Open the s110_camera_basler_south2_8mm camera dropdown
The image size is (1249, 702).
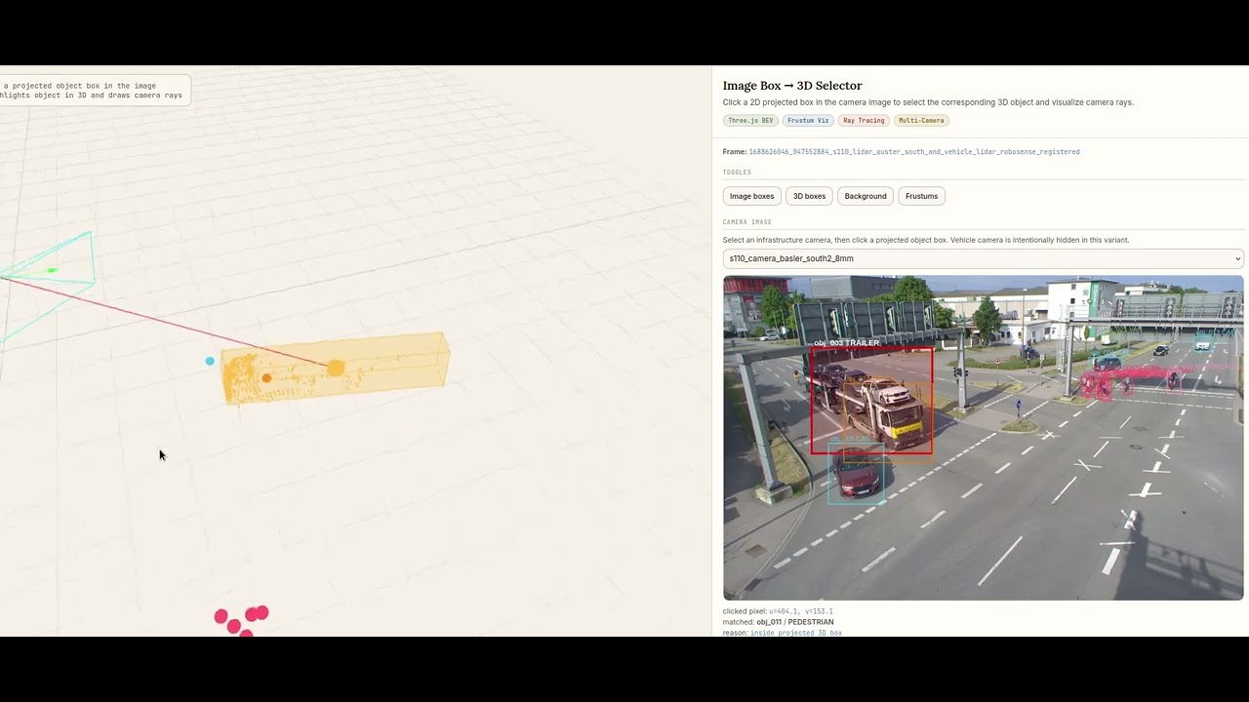(x=984, y=258)
